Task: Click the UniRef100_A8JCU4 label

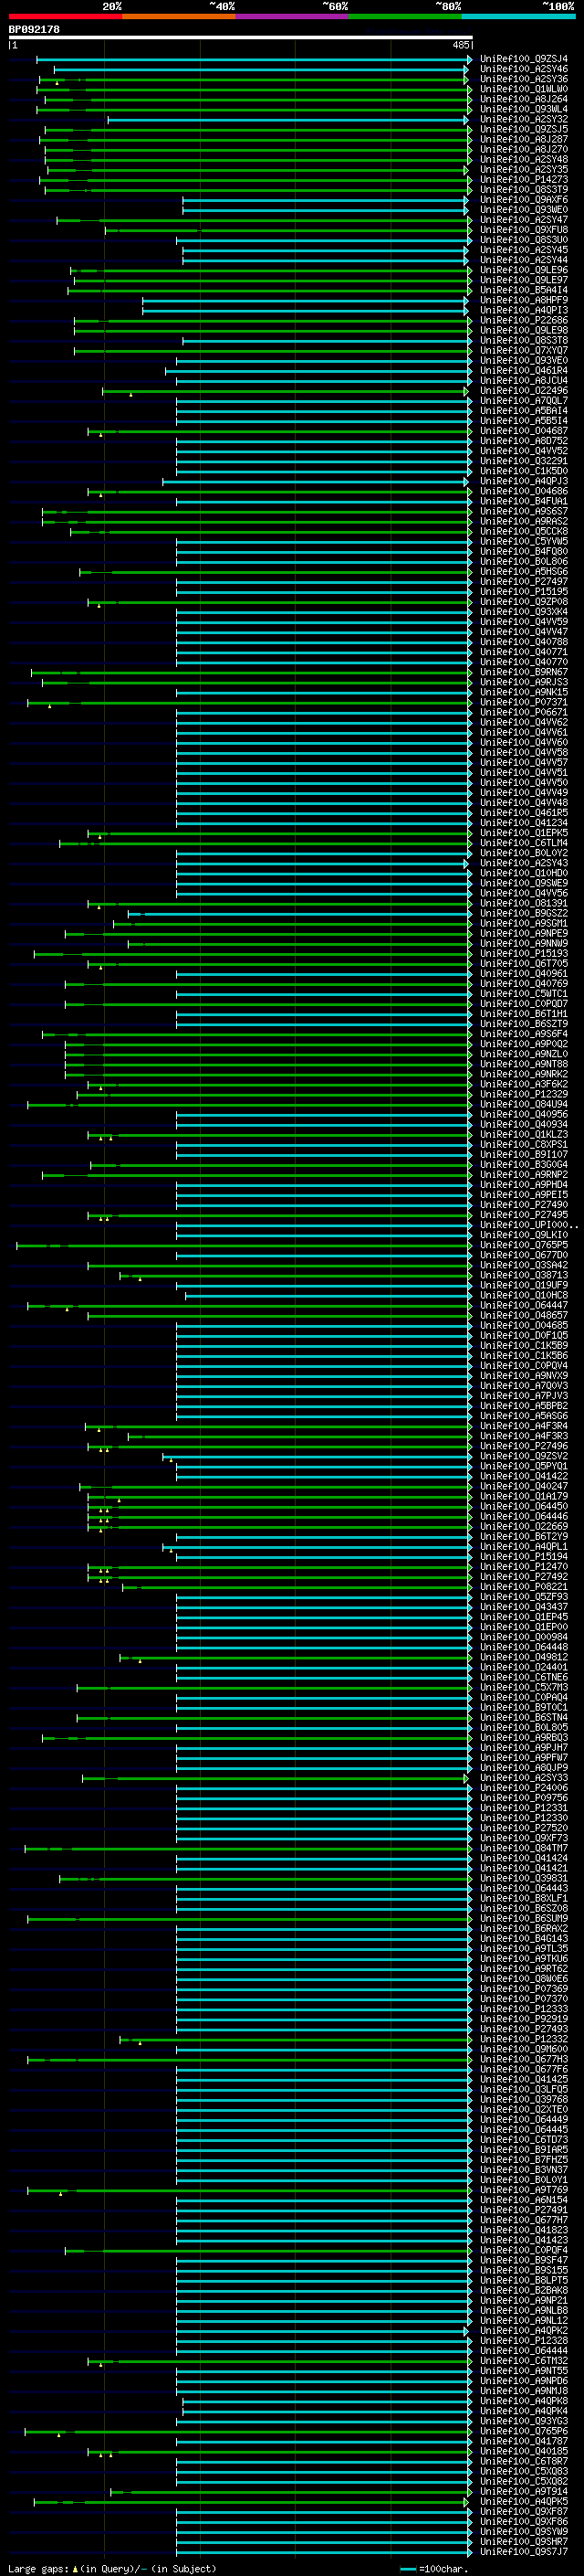Action: tap(524, 381)
